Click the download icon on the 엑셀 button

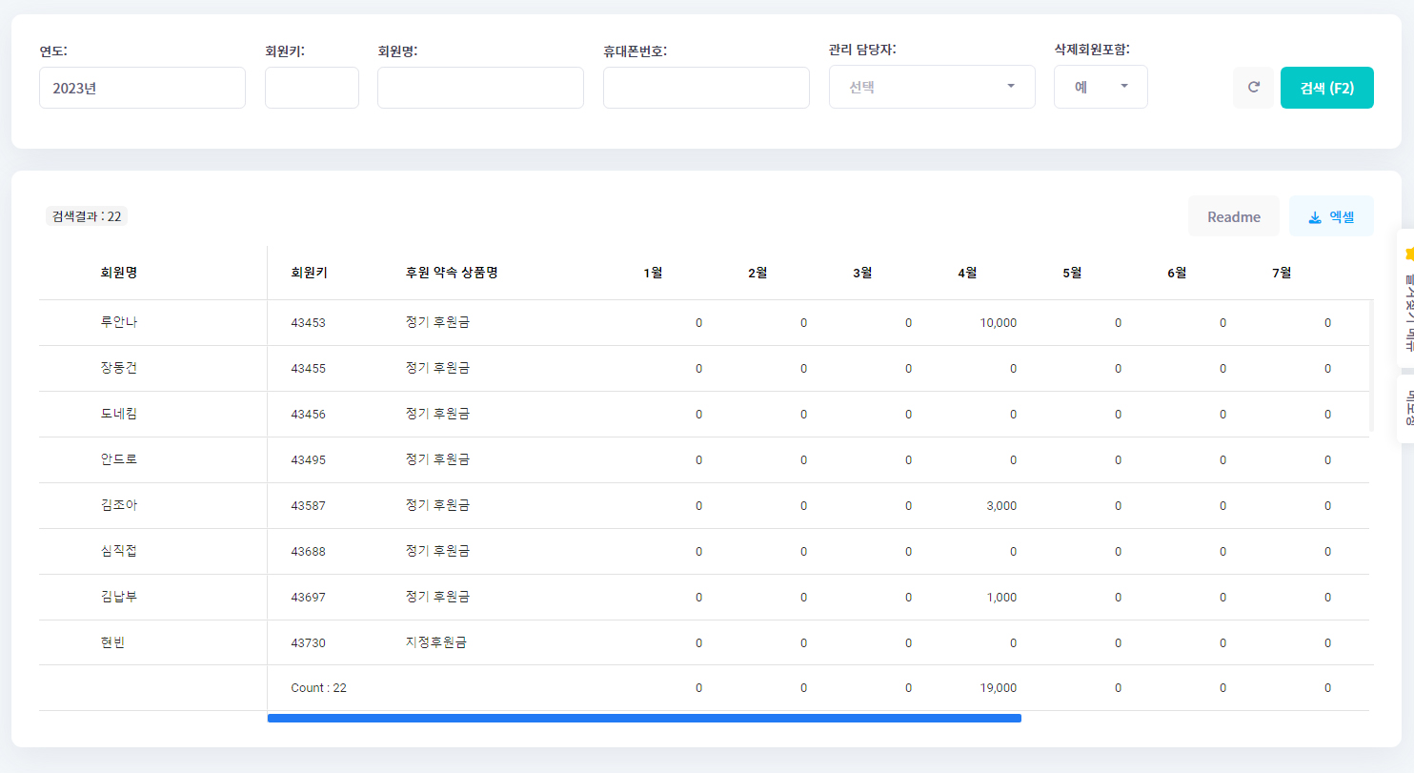[x=1315, y=217]
